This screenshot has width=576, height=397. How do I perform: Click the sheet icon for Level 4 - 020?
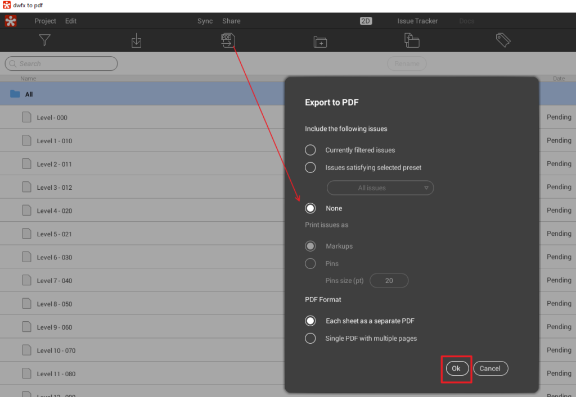[x=26, y=211]
